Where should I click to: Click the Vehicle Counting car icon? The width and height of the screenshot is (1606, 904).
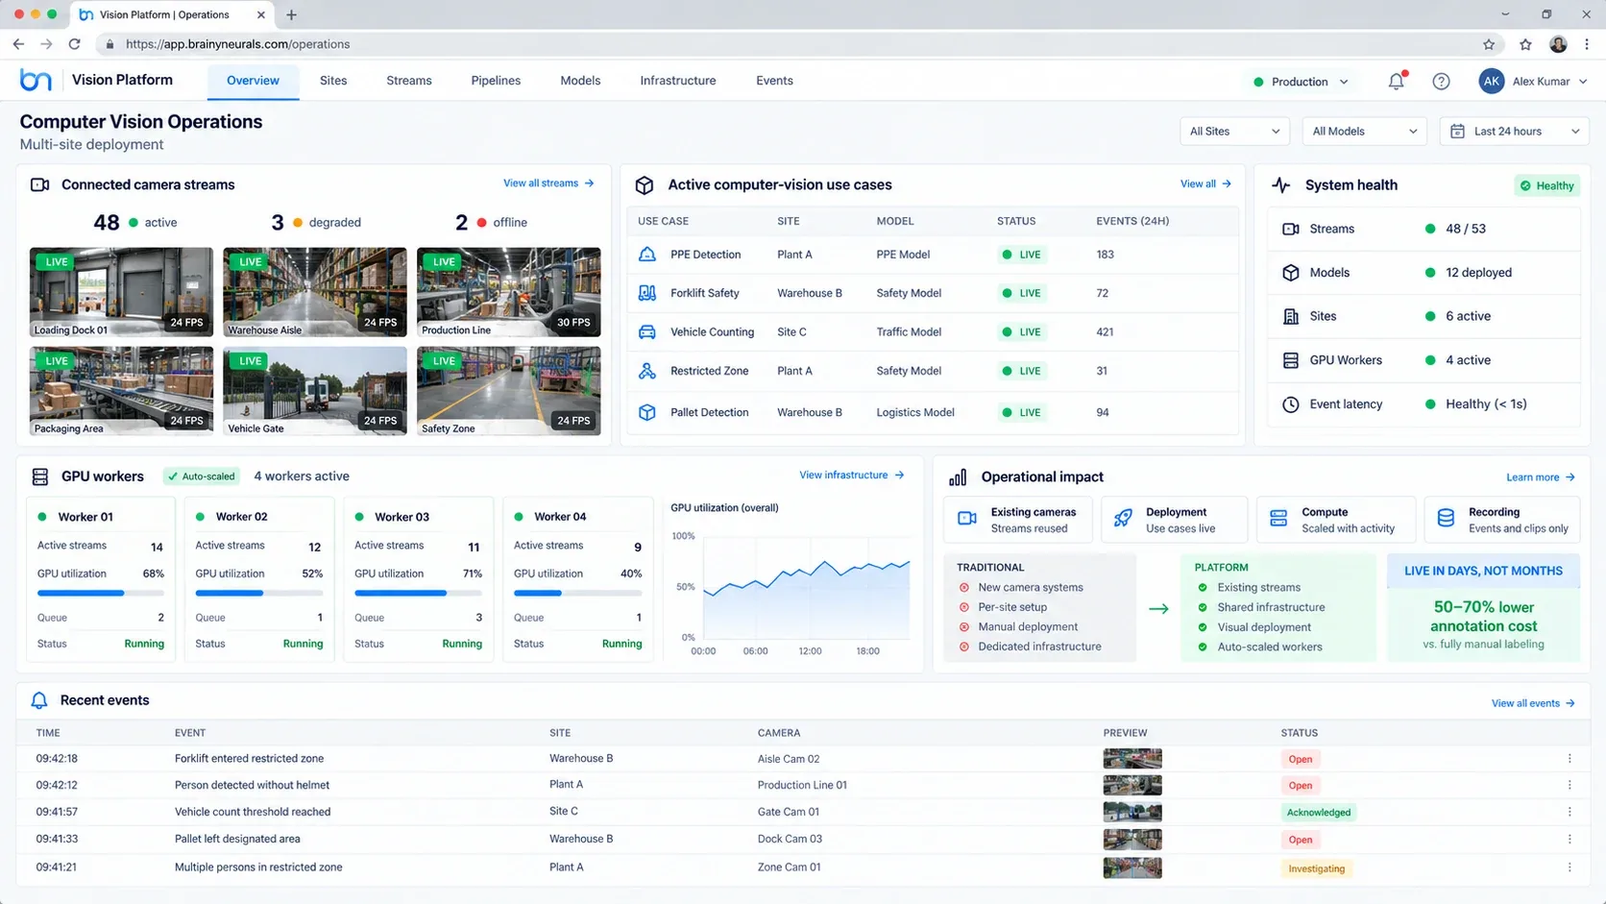click(647, 332)
